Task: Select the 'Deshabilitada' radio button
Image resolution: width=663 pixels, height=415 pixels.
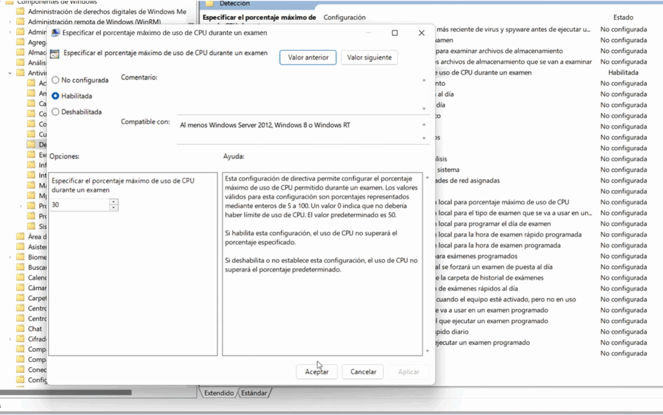Action: (56, 112)
